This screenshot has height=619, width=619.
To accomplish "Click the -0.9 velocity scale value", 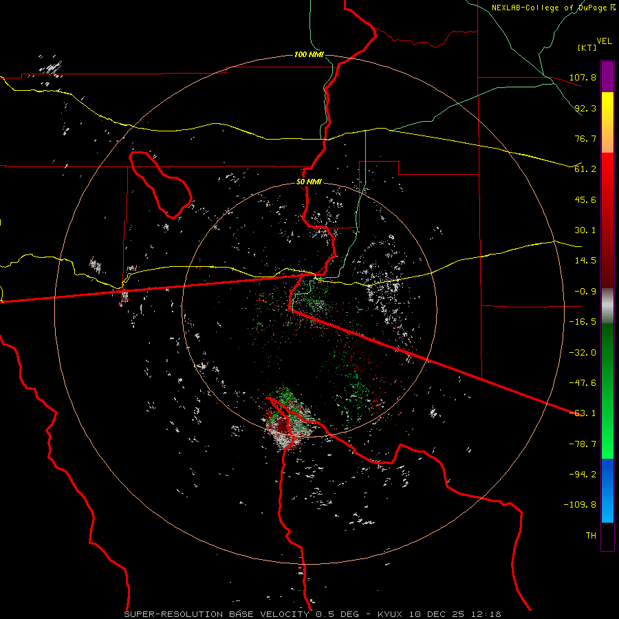I will tap(585, 292).
